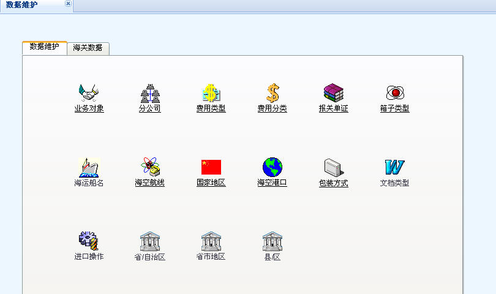The height and width of the screenshot is (294, 496).
Task: Open 国家地区 China flag icon
Action: point(211,167)
